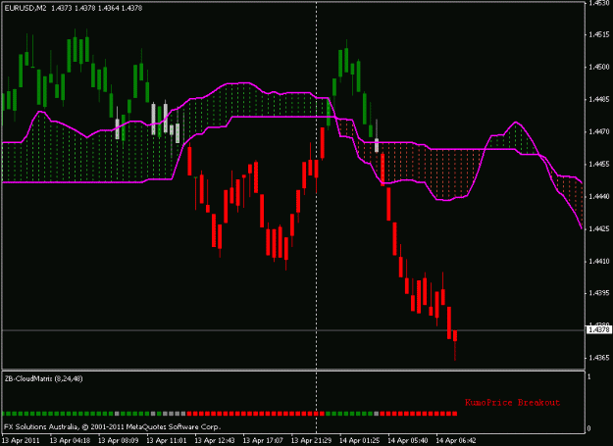Viewport: 613px width, 446px height.
Task: Click the 1.4500 price axis label
Action: click(598, 68)
